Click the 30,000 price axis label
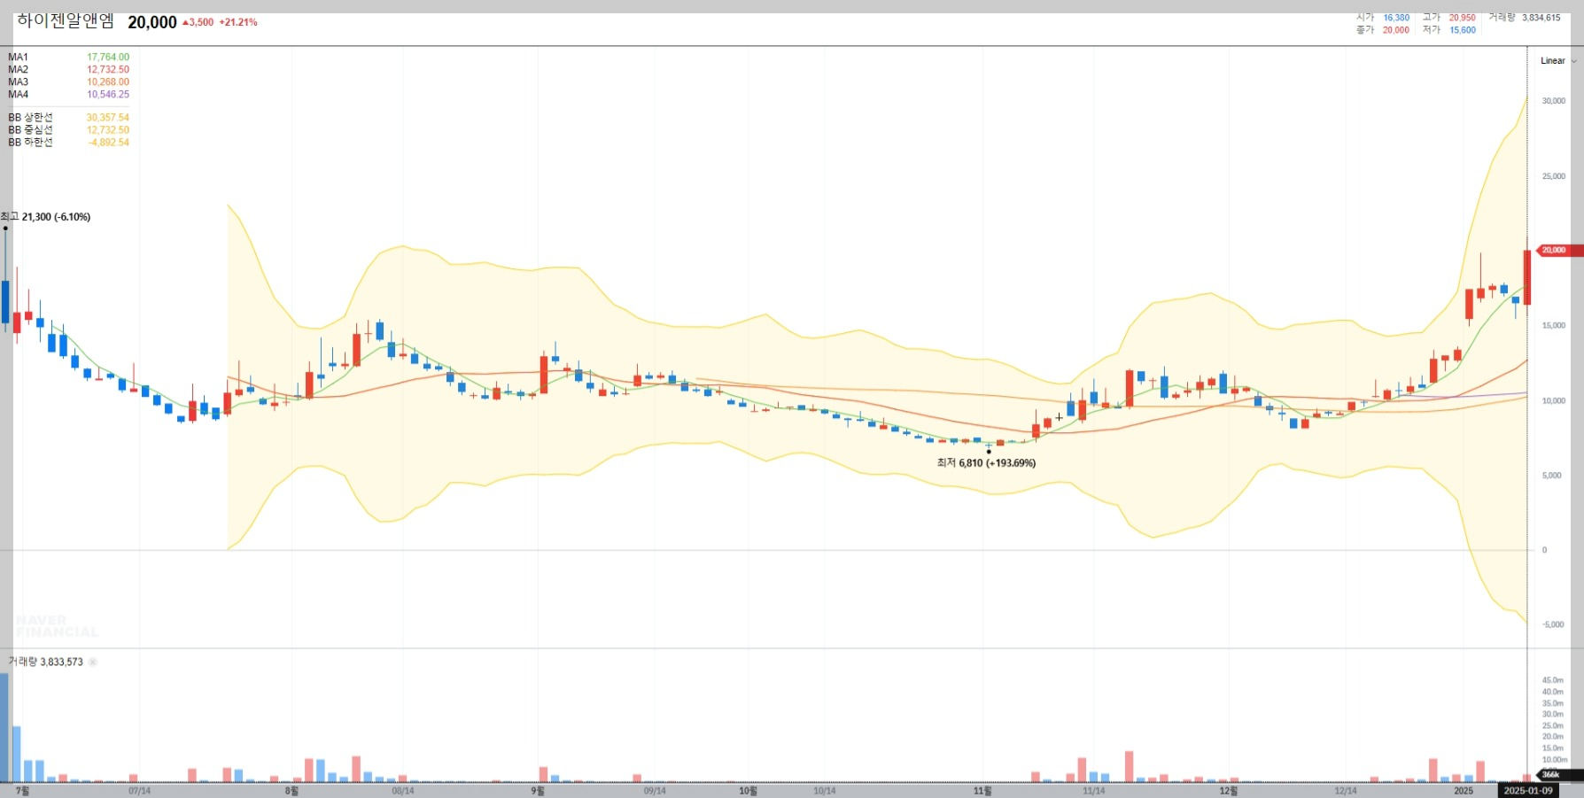Viewport: 1584px width, 798px height. point(1554,101)
